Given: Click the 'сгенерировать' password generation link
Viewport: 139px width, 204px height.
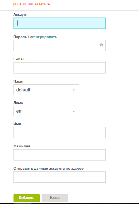Looking at the screenshot, I should click(44, 37).
